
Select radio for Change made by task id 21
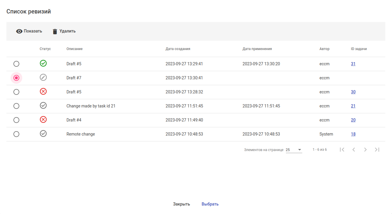tap(16, 106)
